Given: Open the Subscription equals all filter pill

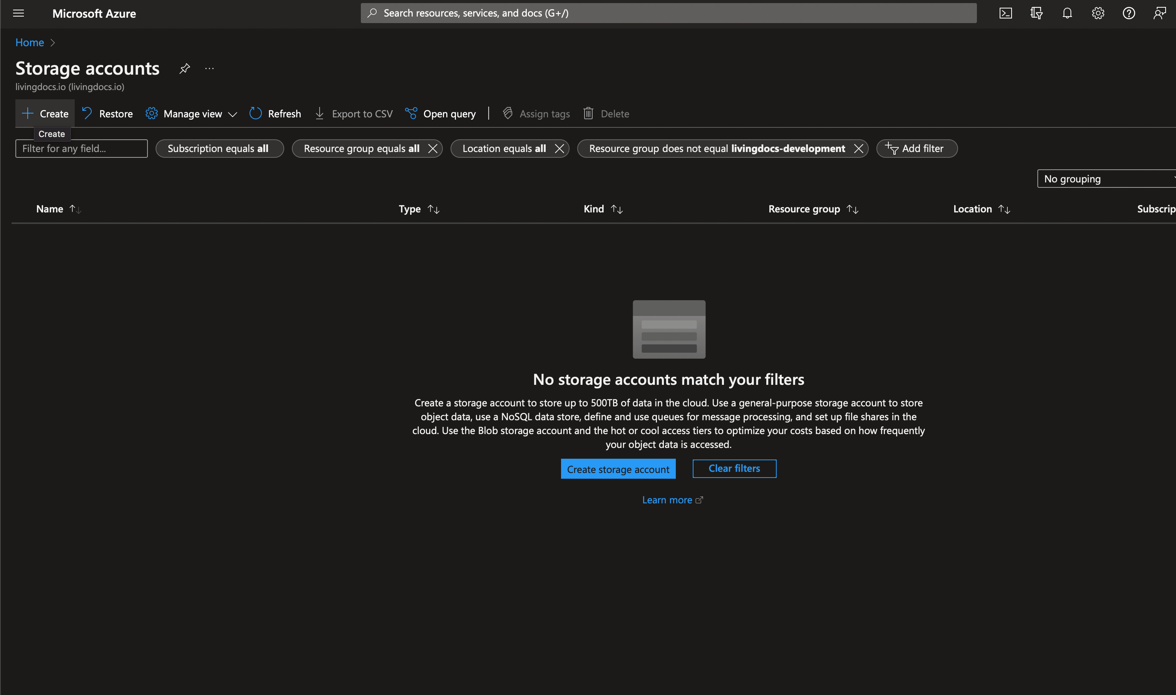Looking at the screenshot, I should (219, 149).
